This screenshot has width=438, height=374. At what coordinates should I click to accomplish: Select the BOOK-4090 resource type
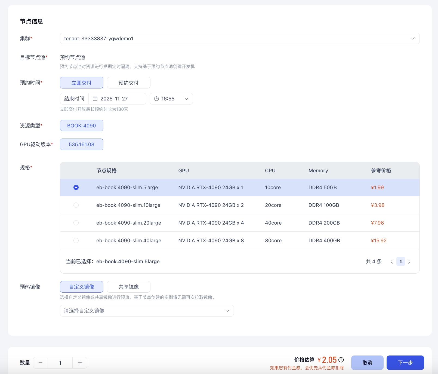(82, 126)
